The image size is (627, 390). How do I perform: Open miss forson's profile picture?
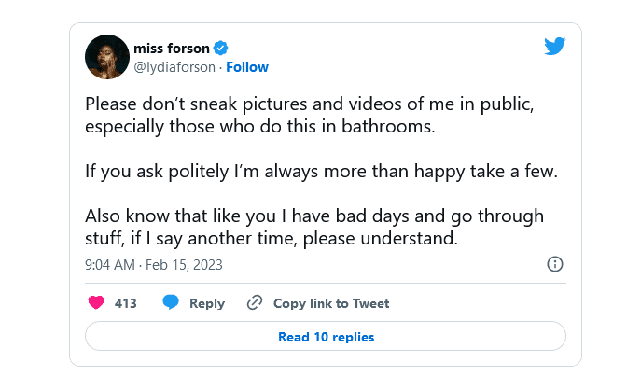[x=106, y=58]
